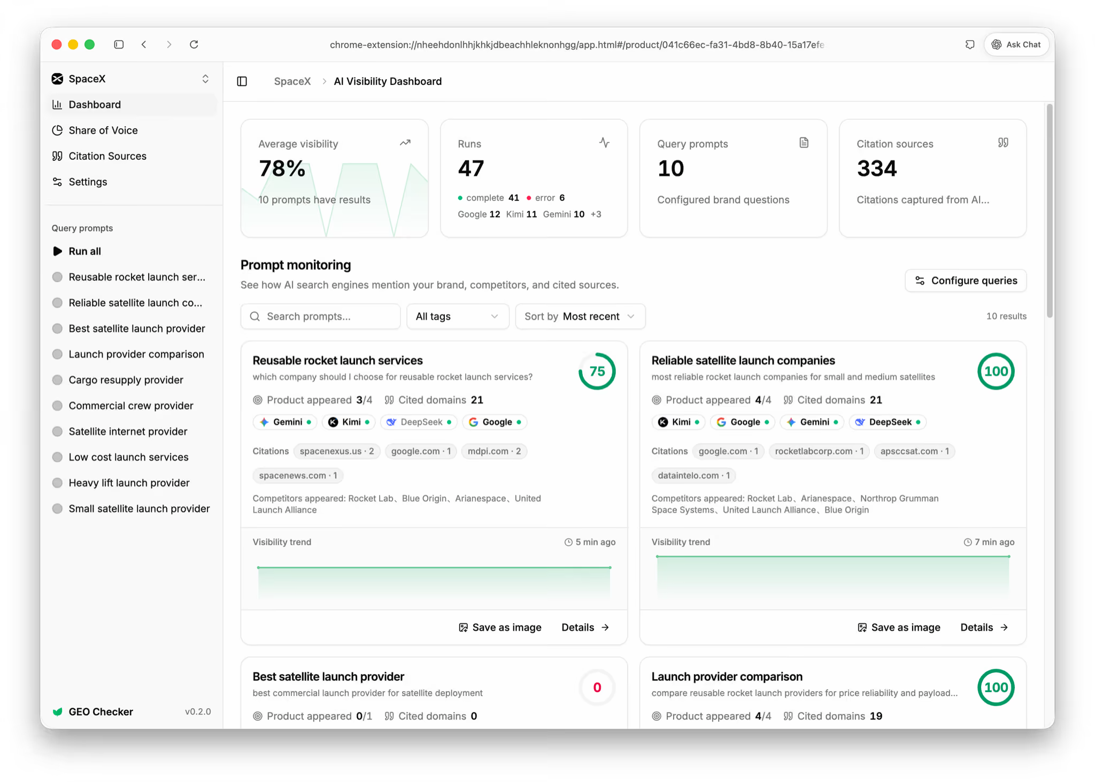Viewport: 1095px width, 782px height.
Task: Click the 100 score ring on Reliable satellite card
Action: 996,371
